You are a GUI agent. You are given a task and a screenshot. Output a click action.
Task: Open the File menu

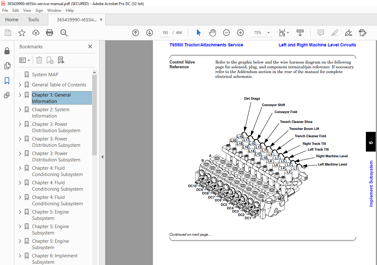(x=5, y=10)
